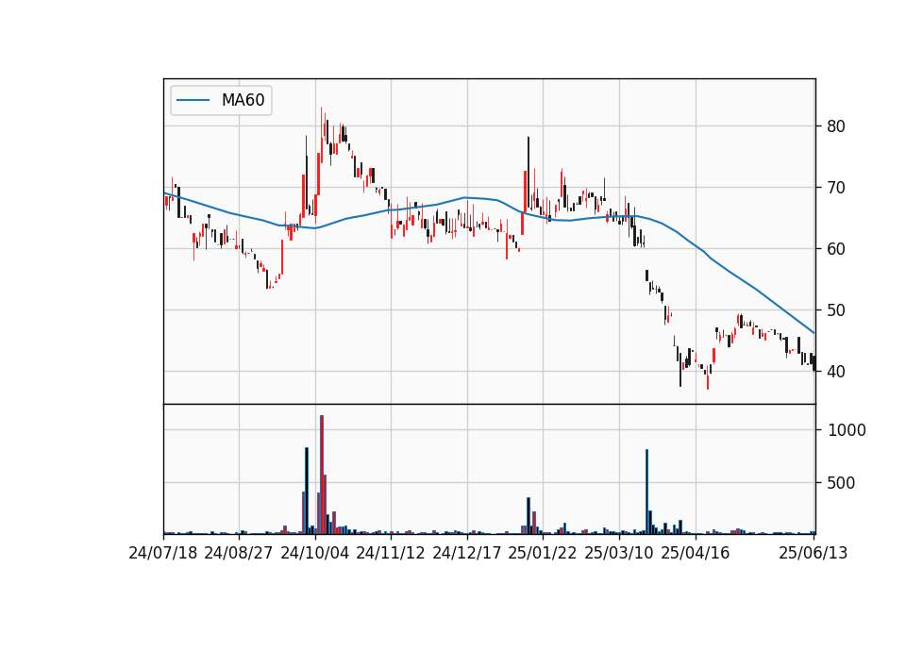Select the 24/10/04 date axis label
The height and width of the screenshot is (651, 906).
pos(315,553)
